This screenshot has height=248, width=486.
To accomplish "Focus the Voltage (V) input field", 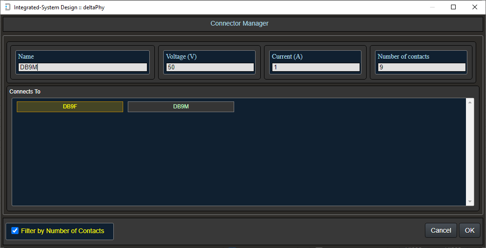I will pos(209,67).
